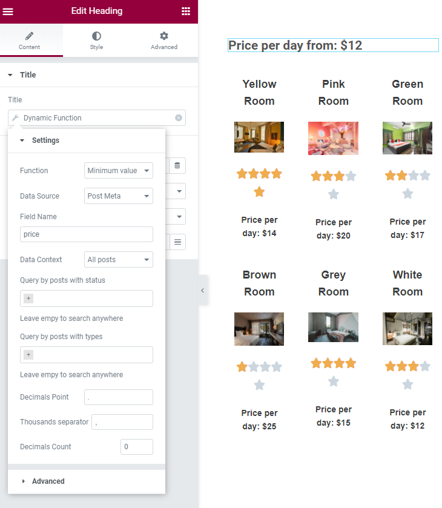This screenshot has width=442, height=508.
Task: Clear the Dynamic Function tag
Action: click(179, 118)
